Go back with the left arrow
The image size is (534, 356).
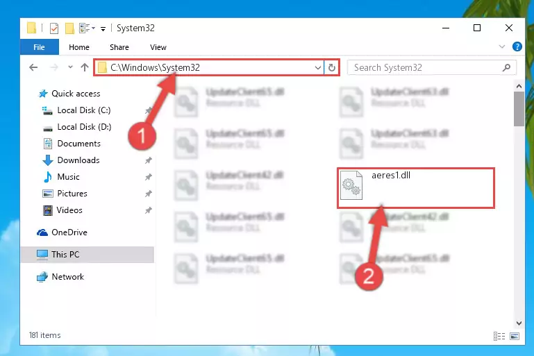click(x=33, y=67)
